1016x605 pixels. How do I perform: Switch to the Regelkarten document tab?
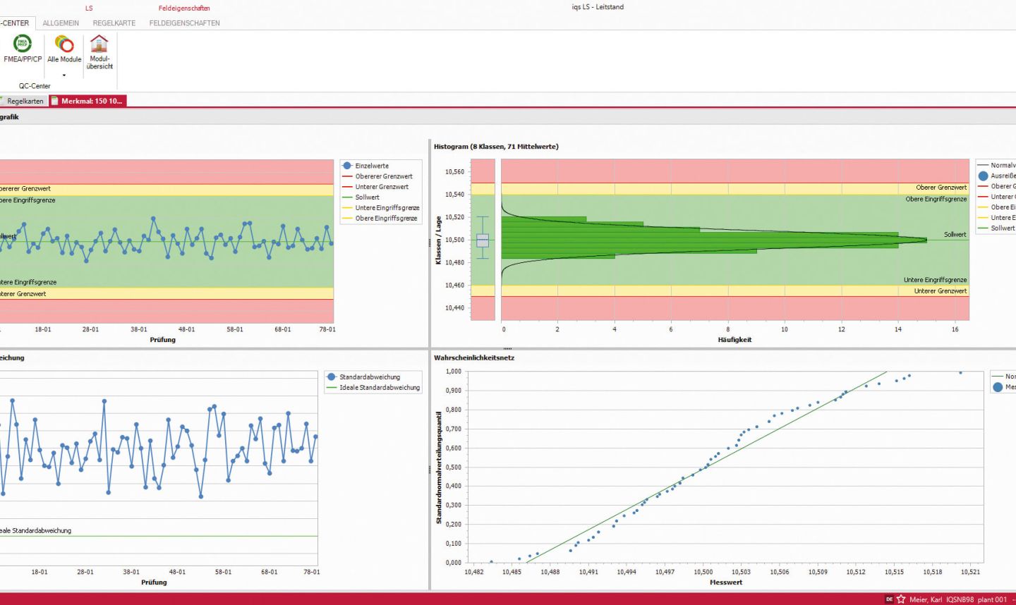[x=25, y=101]
